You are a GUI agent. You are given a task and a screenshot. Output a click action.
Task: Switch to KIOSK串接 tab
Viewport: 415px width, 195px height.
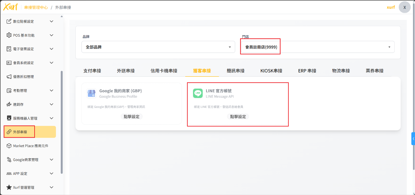[x=271, y=71]
